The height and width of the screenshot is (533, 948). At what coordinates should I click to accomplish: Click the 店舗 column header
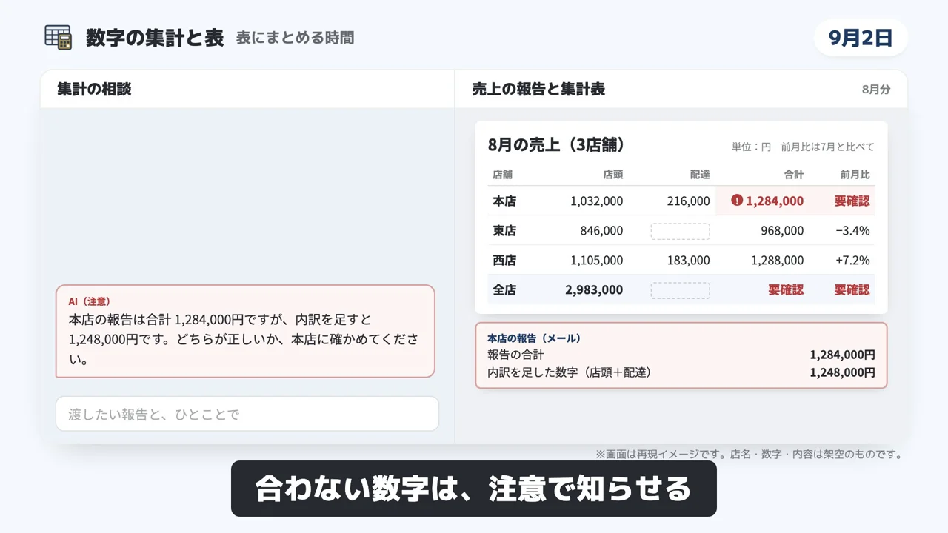click(x=503, y=175)
